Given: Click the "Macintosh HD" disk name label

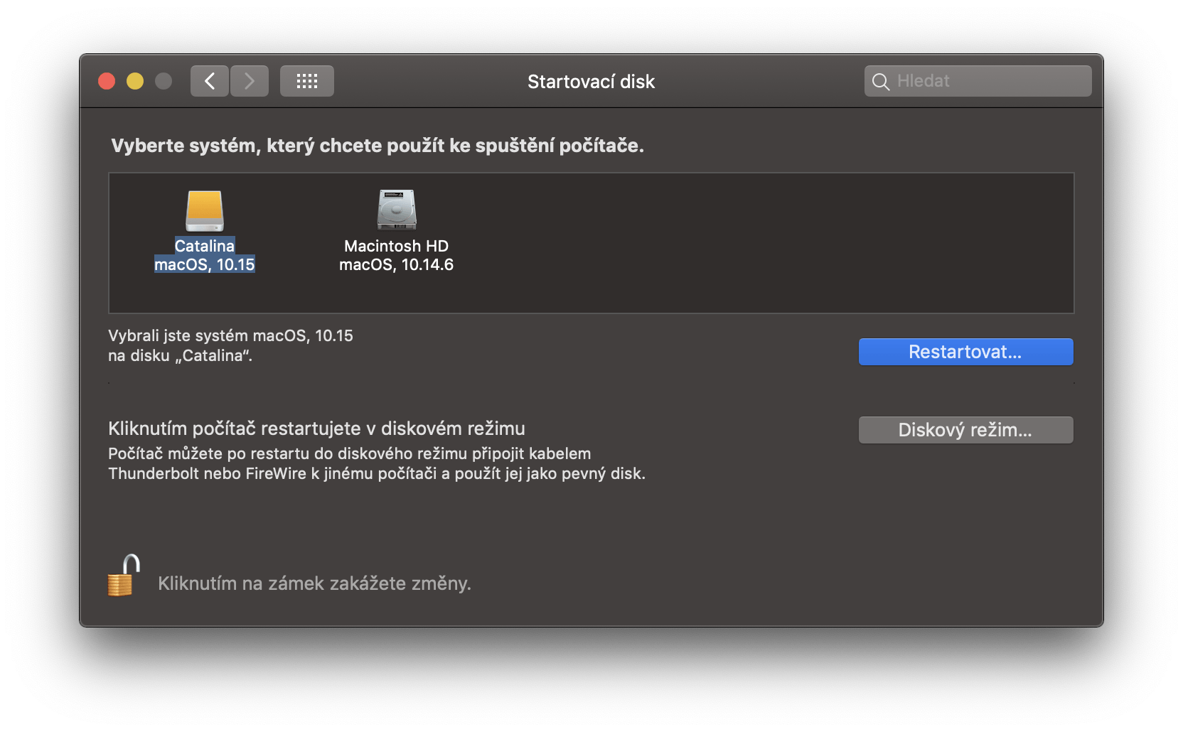Looking at the screenshot, I should pyautogui.click(x=396, y=246).
